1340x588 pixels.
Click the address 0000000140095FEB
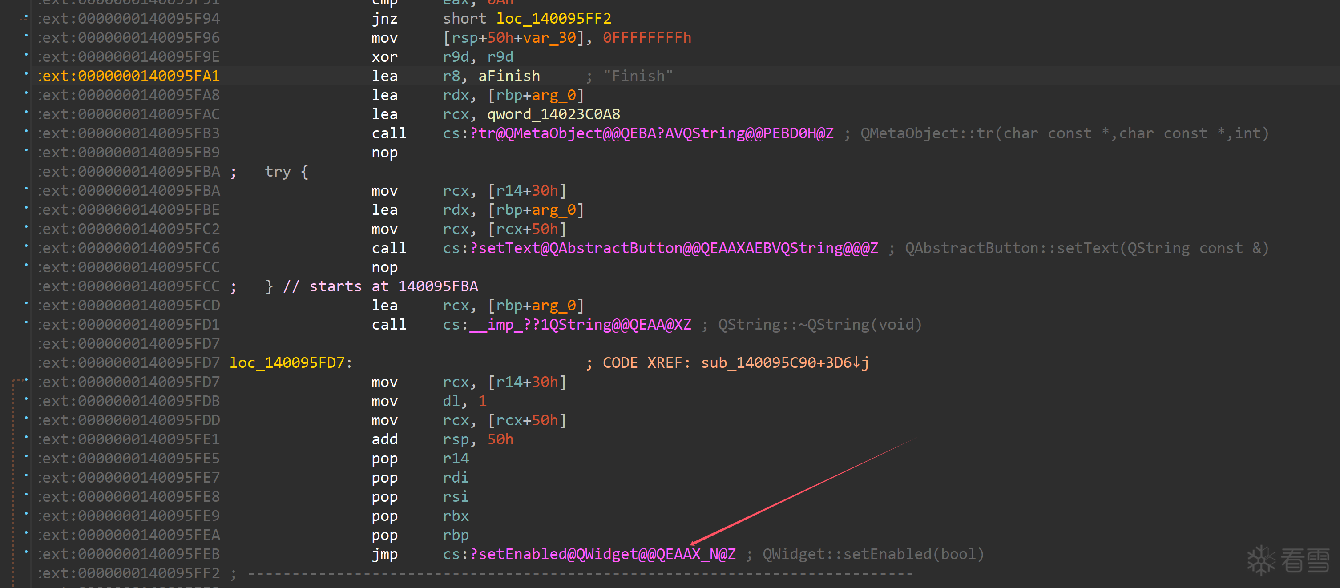pos(129,554)
